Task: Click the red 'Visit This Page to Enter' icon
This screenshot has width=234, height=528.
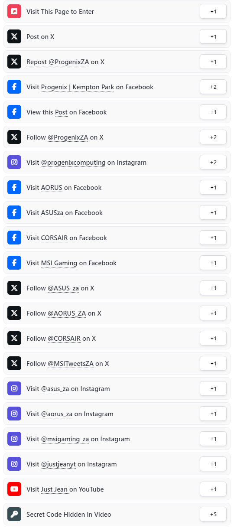Action: click(14, 11)
